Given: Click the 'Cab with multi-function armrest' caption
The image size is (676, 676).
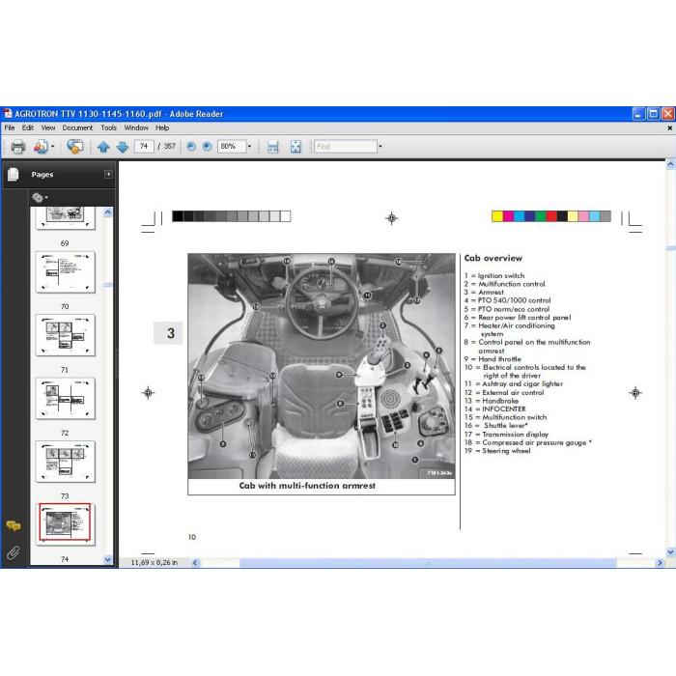Looking at the screenshot, I should point(307,486).
